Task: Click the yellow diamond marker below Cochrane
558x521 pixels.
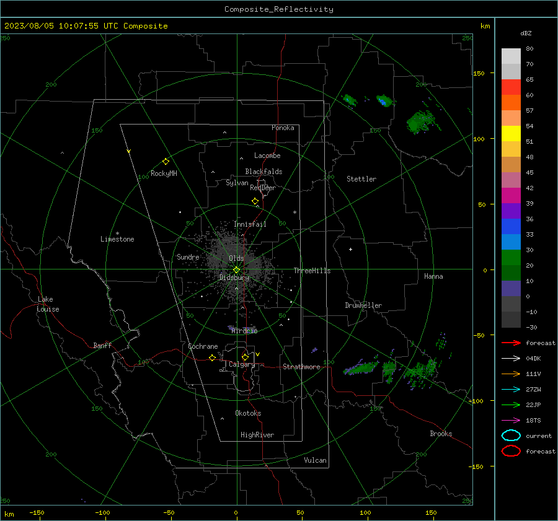Action: point(212,357)
